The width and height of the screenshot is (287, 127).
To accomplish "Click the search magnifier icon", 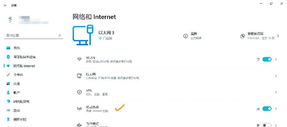I will click(x=59, y=36).
